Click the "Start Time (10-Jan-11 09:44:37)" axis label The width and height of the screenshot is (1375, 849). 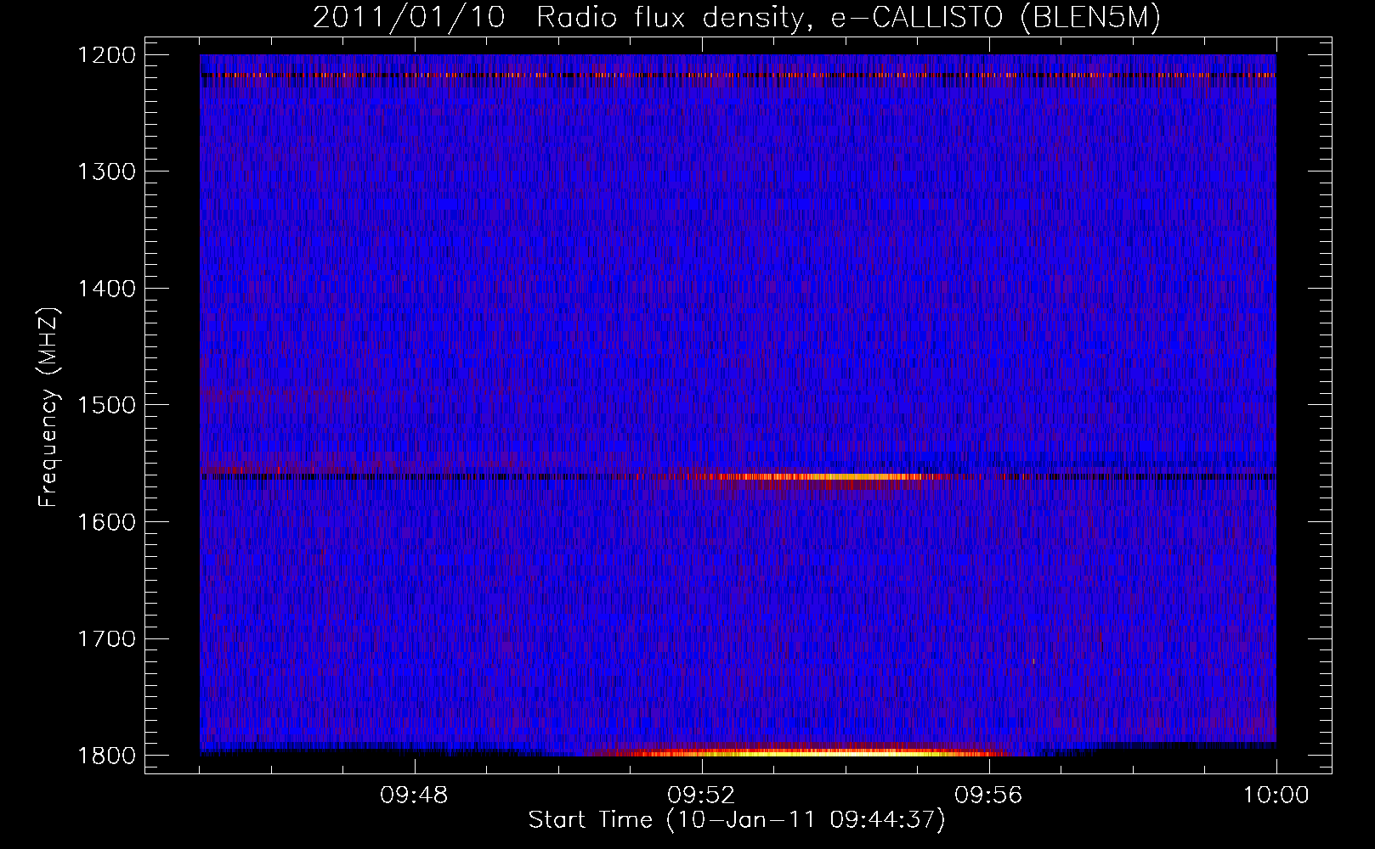click(737, 820)
